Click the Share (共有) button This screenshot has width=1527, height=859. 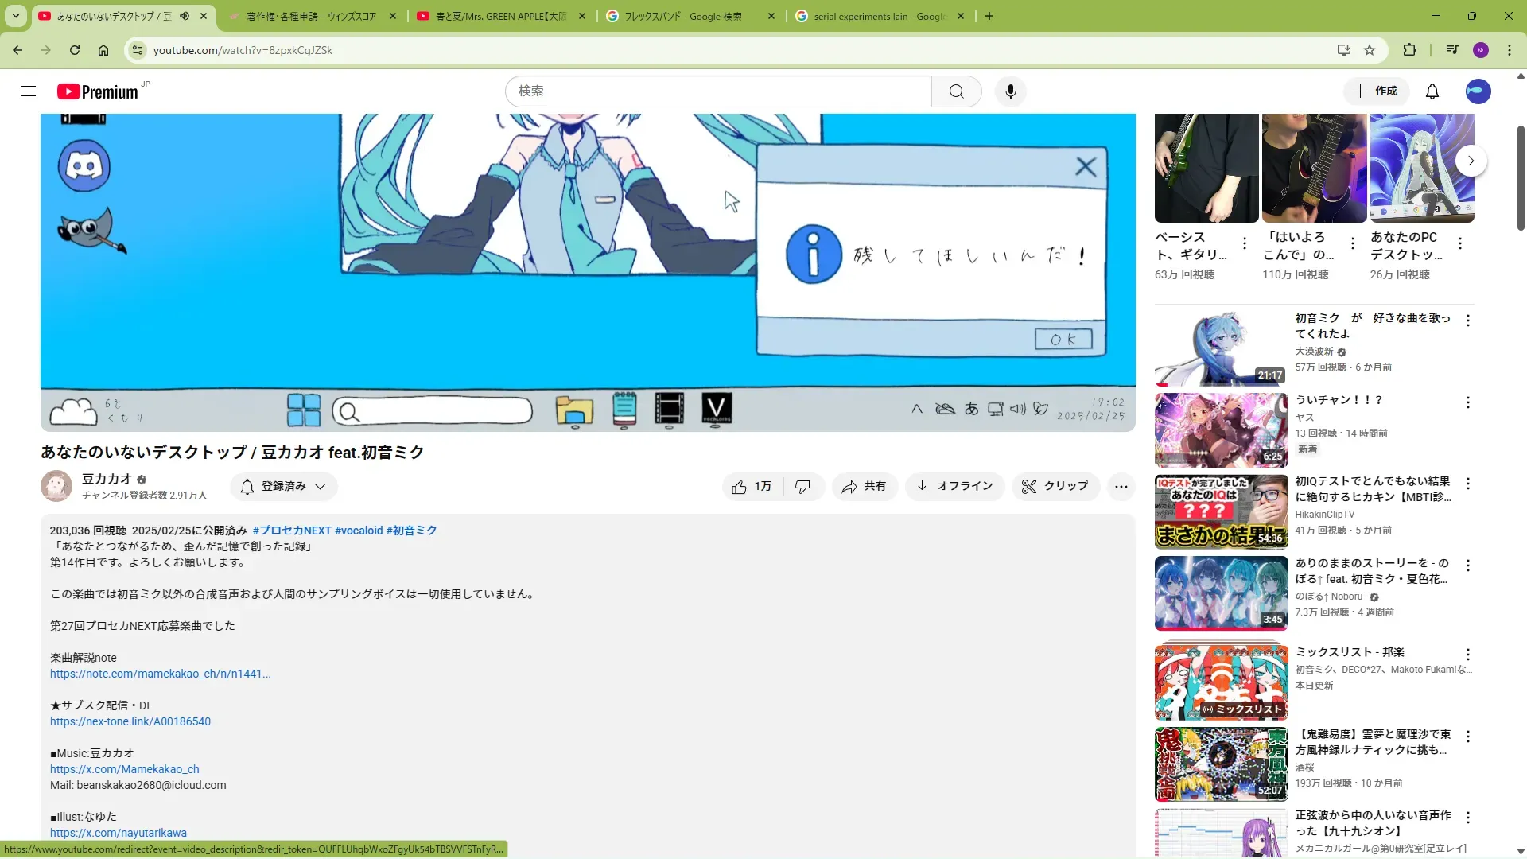tap(864, 487)
